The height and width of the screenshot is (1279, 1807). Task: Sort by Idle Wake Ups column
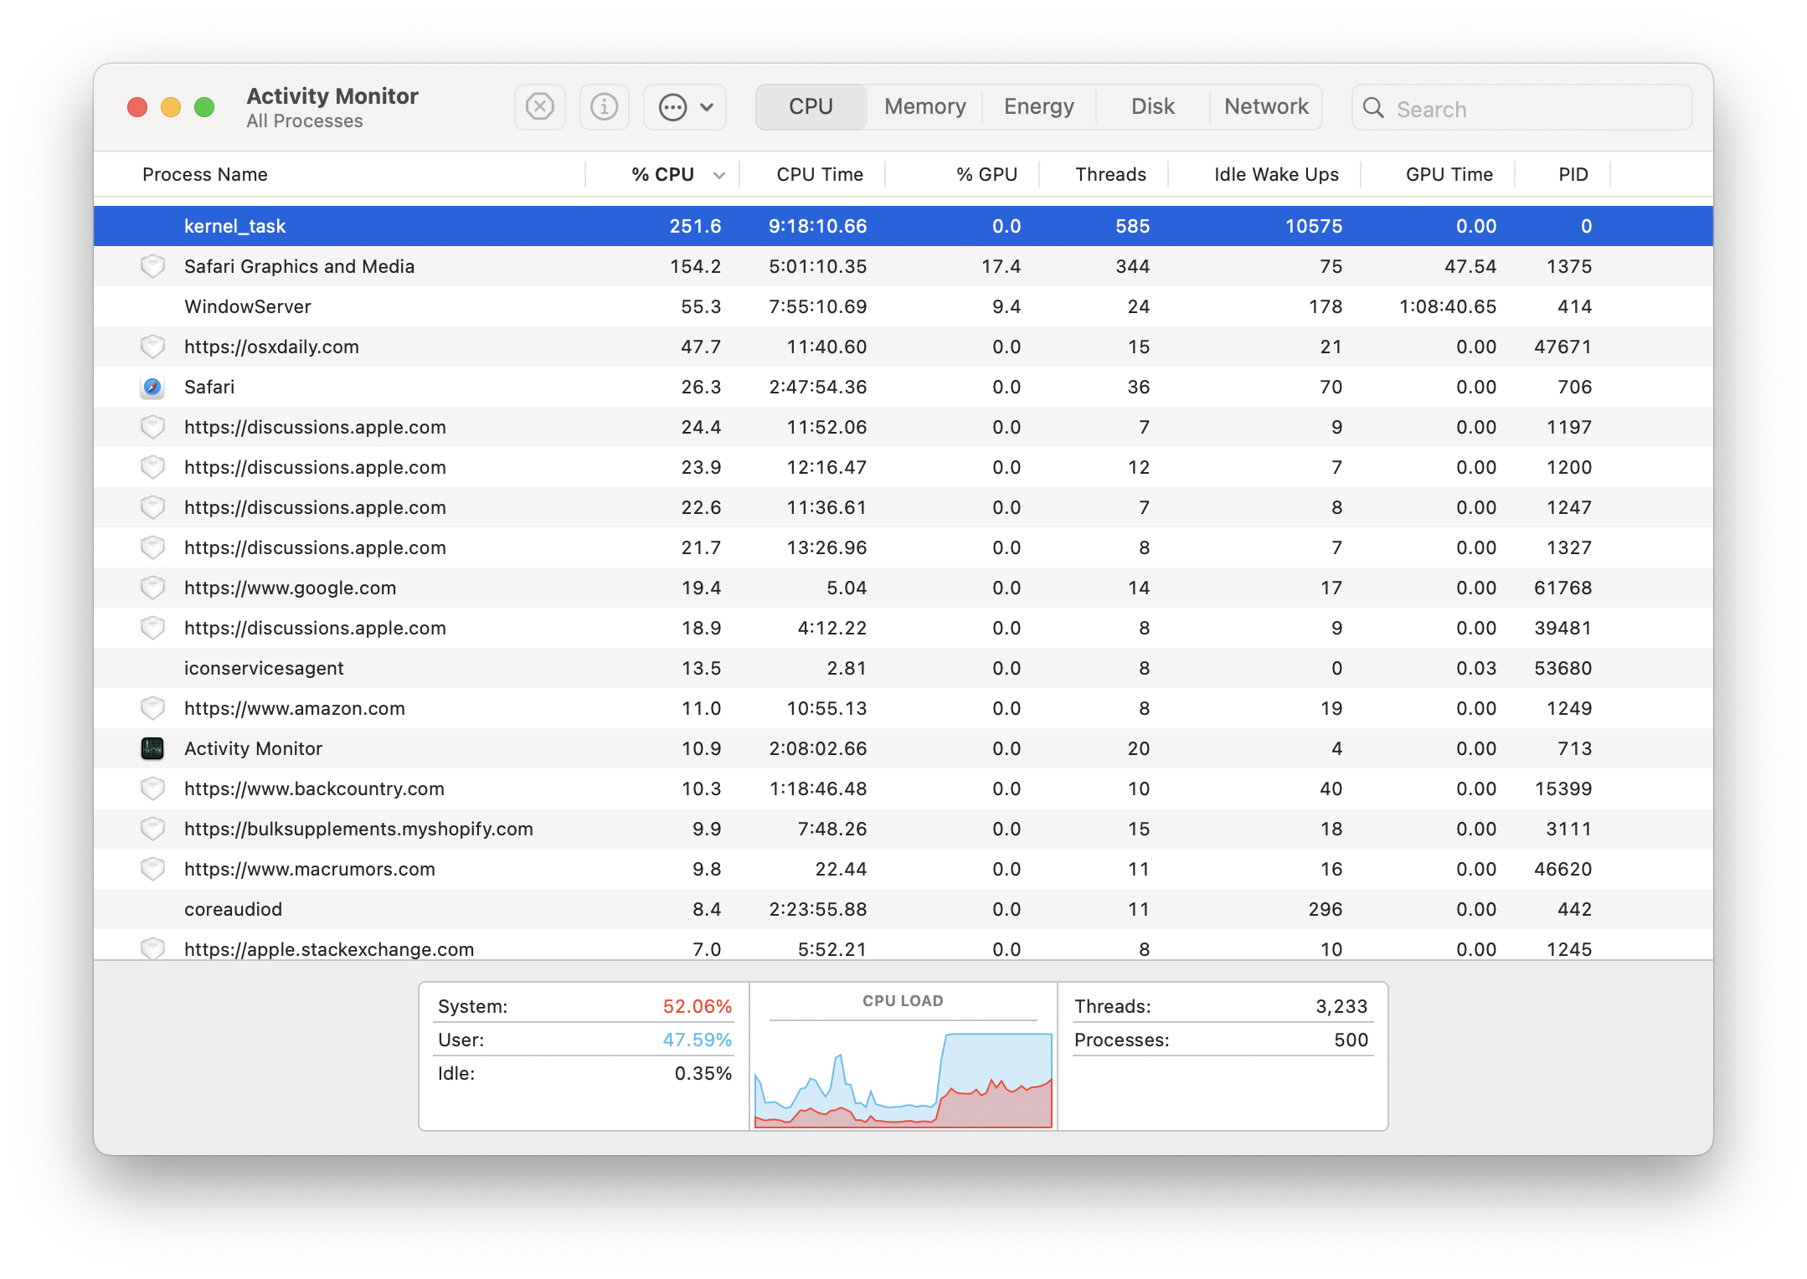[1275, 174]
